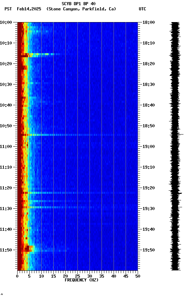Click the 11:40 PST time label
This screenshot has height=298, width=190.
click(6, 230)
